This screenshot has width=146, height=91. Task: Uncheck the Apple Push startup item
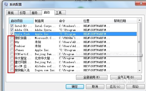[12, 34]
